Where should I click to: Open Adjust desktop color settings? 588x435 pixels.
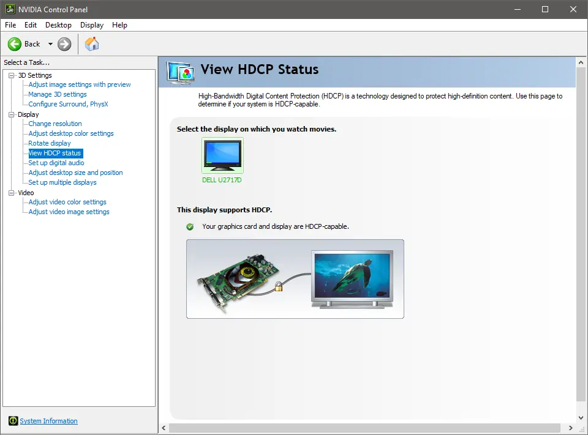click(x=71, y=133)
